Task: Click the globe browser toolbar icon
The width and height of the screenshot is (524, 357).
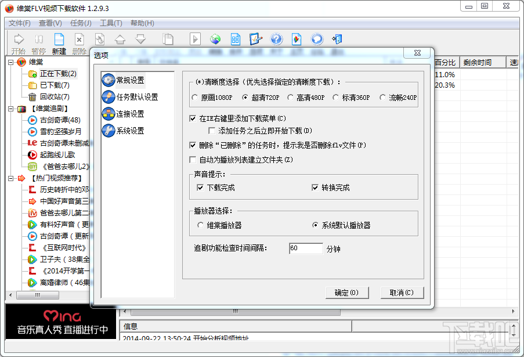Action: (x=215, y=39)
